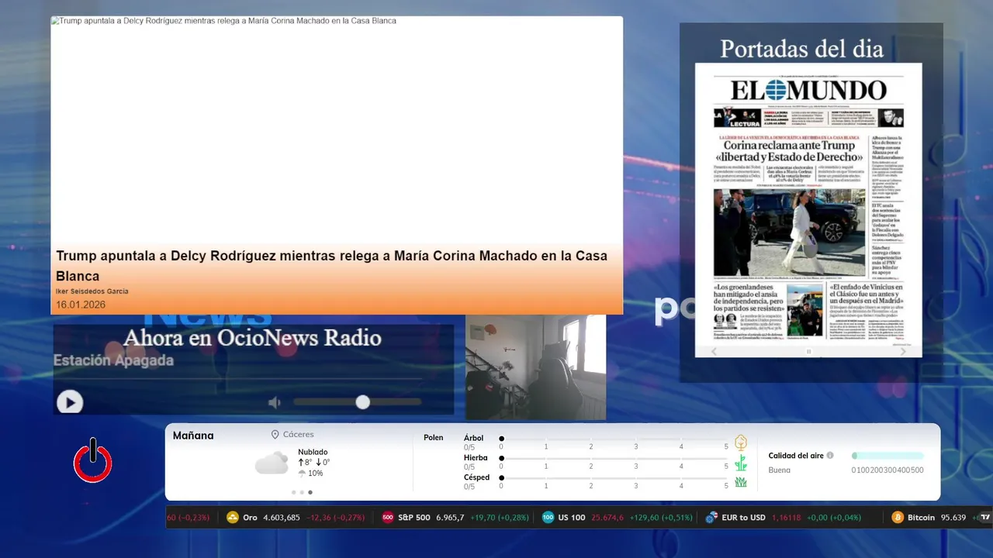Select the Portadas del dia heading
Screen dimensions: 993x558
[801, 49]
